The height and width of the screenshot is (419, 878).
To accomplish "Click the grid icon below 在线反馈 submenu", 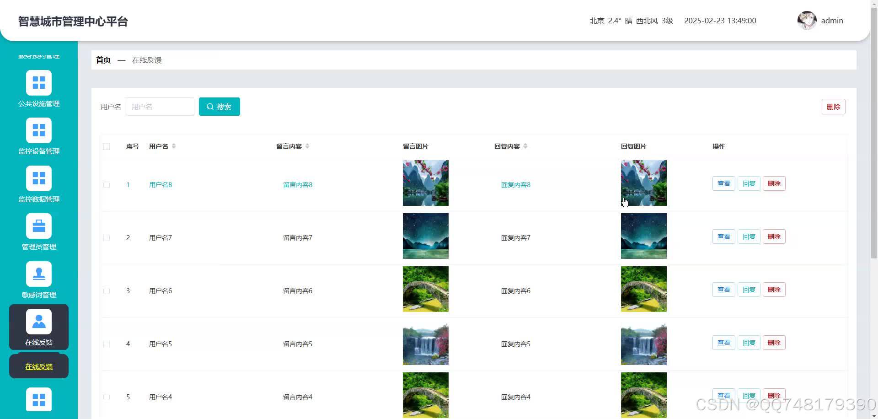I will [39, 400].
